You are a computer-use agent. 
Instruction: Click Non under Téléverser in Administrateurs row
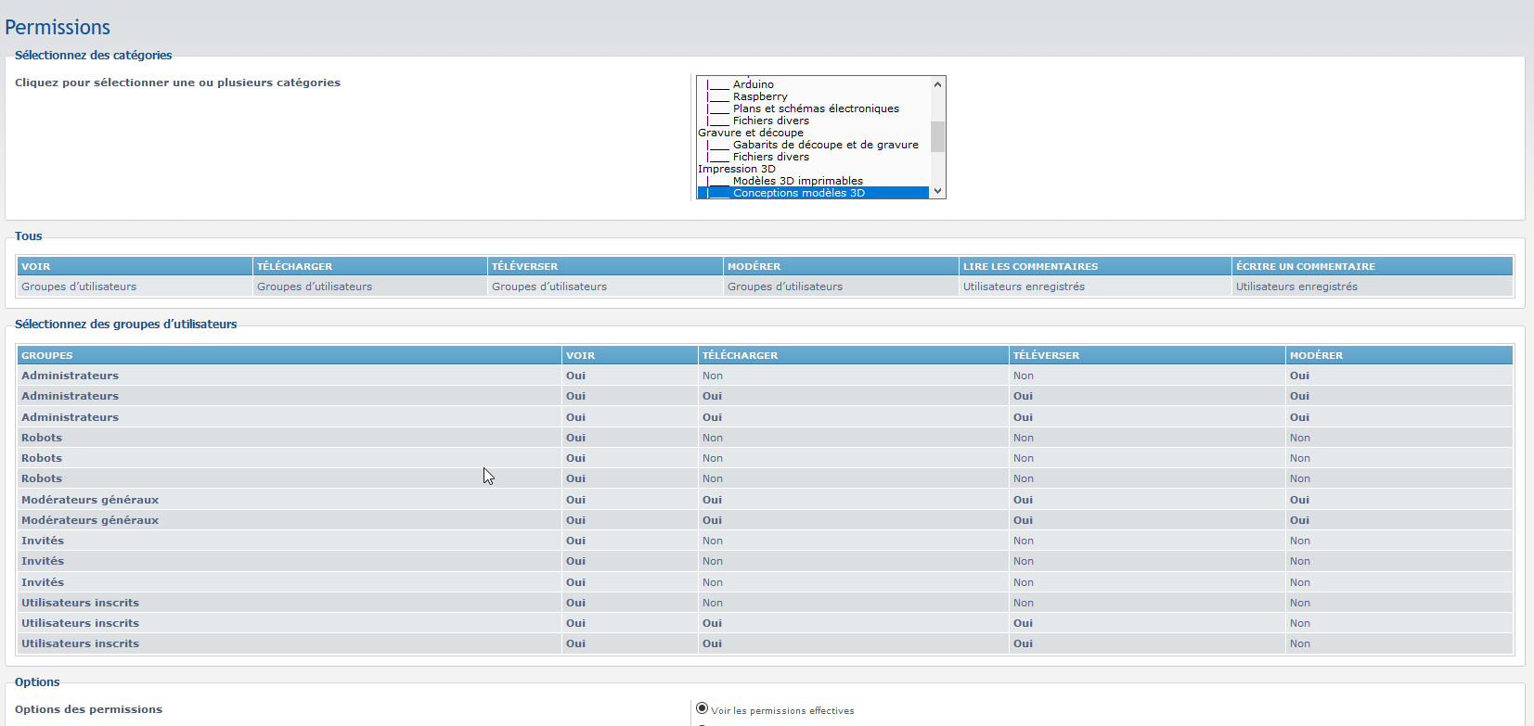click(x=1024, y=376)
